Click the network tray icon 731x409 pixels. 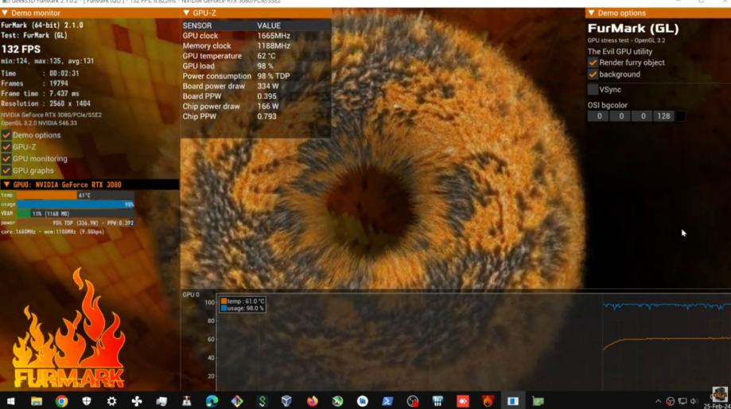[x=682, y=401]
